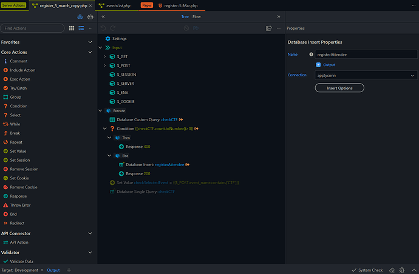Switch to register_5_march_copy.php tab

pyautogui.click(x=63, y=5)
